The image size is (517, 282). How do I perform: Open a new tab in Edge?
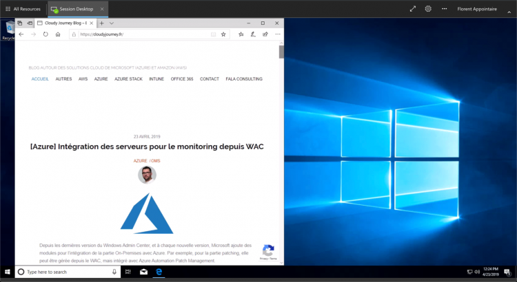pyautogui.click(x=102, y=23)
